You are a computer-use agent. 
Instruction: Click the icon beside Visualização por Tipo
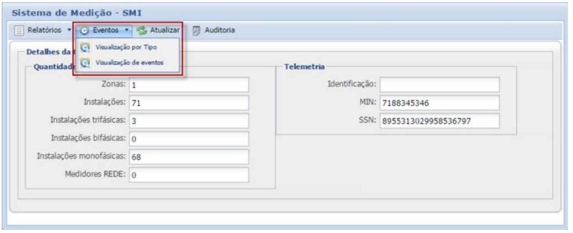pos(85,47)
